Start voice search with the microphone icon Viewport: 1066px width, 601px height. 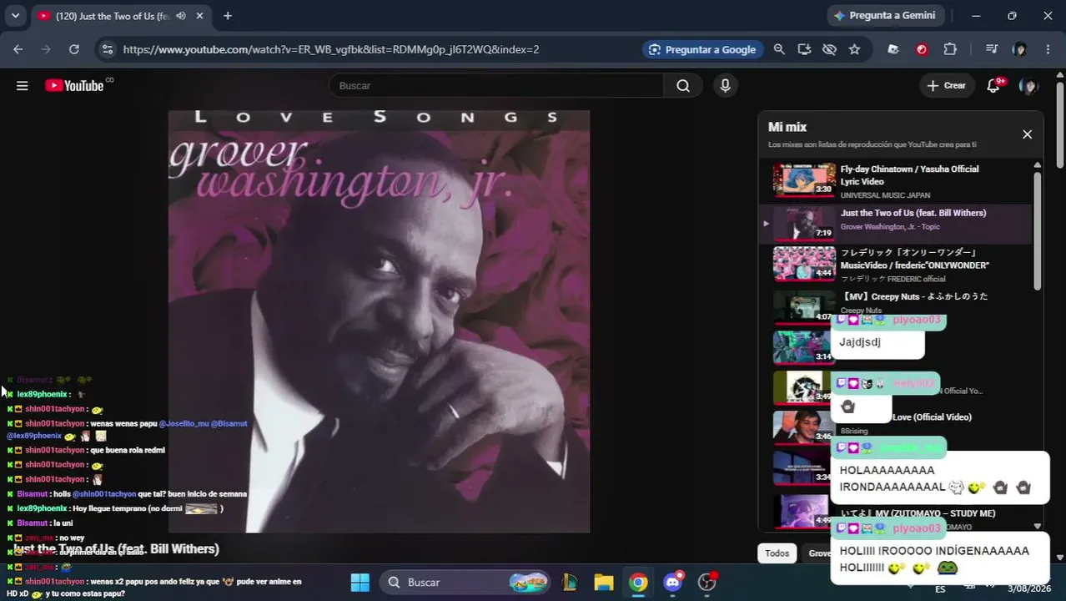coord(725,85)
